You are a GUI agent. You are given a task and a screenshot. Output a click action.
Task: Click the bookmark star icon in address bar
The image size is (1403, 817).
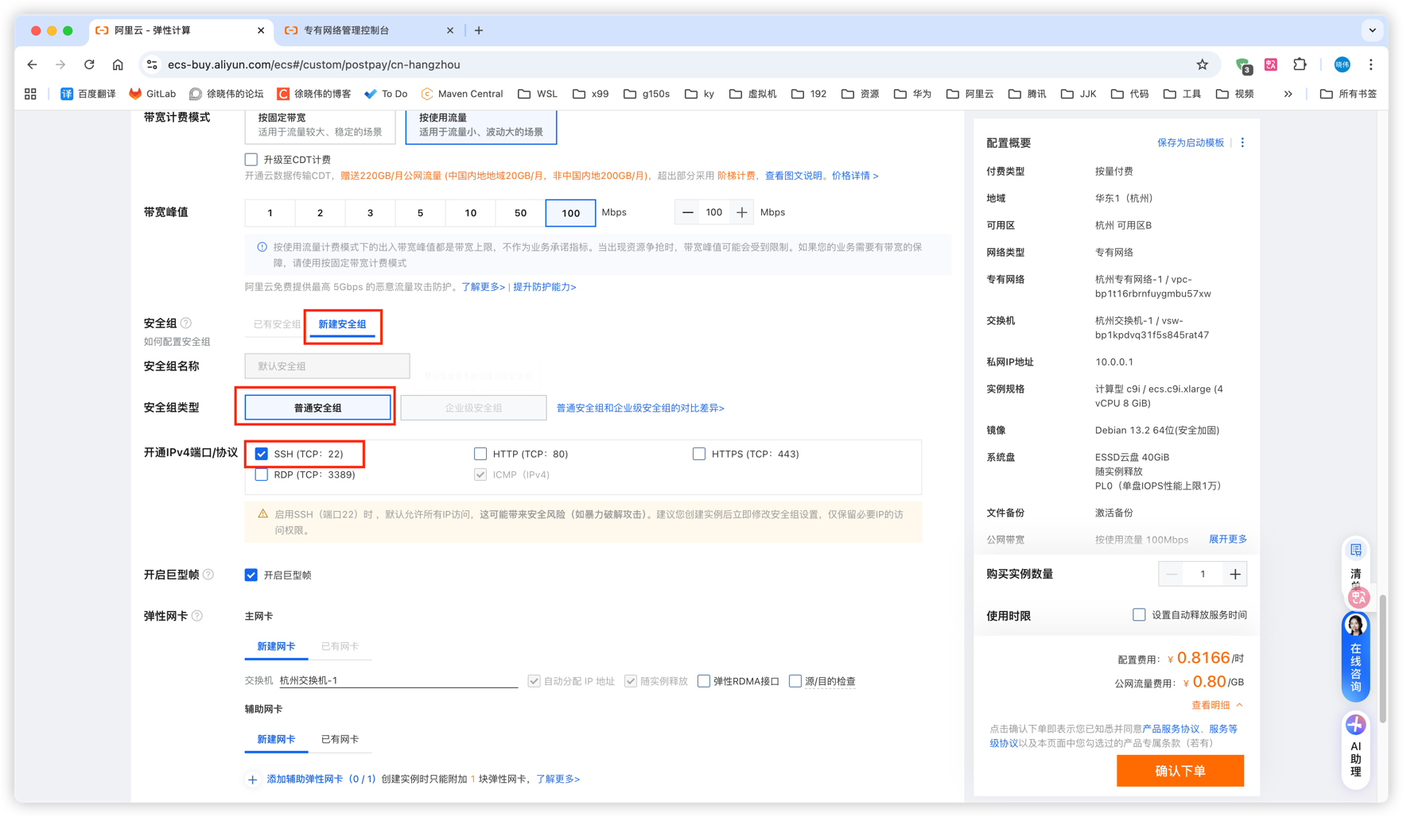tap(1202, 64)
